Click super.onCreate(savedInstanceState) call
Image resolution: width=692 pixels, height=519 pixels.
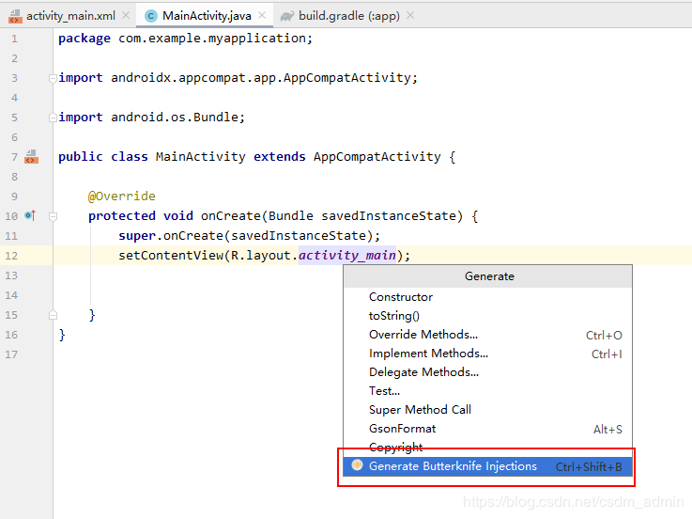[x=249, y=236]
